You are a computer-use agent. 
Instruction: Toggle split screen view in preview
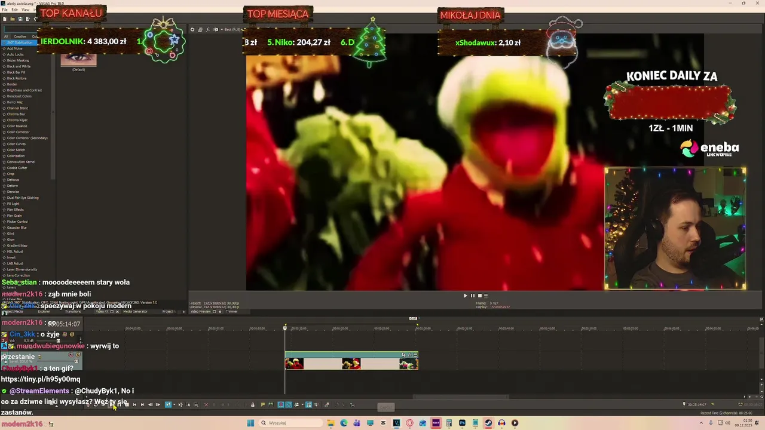pos(216,29)
